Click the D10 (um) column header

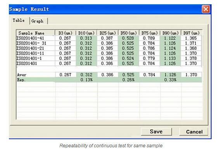(x=86, y=33)
